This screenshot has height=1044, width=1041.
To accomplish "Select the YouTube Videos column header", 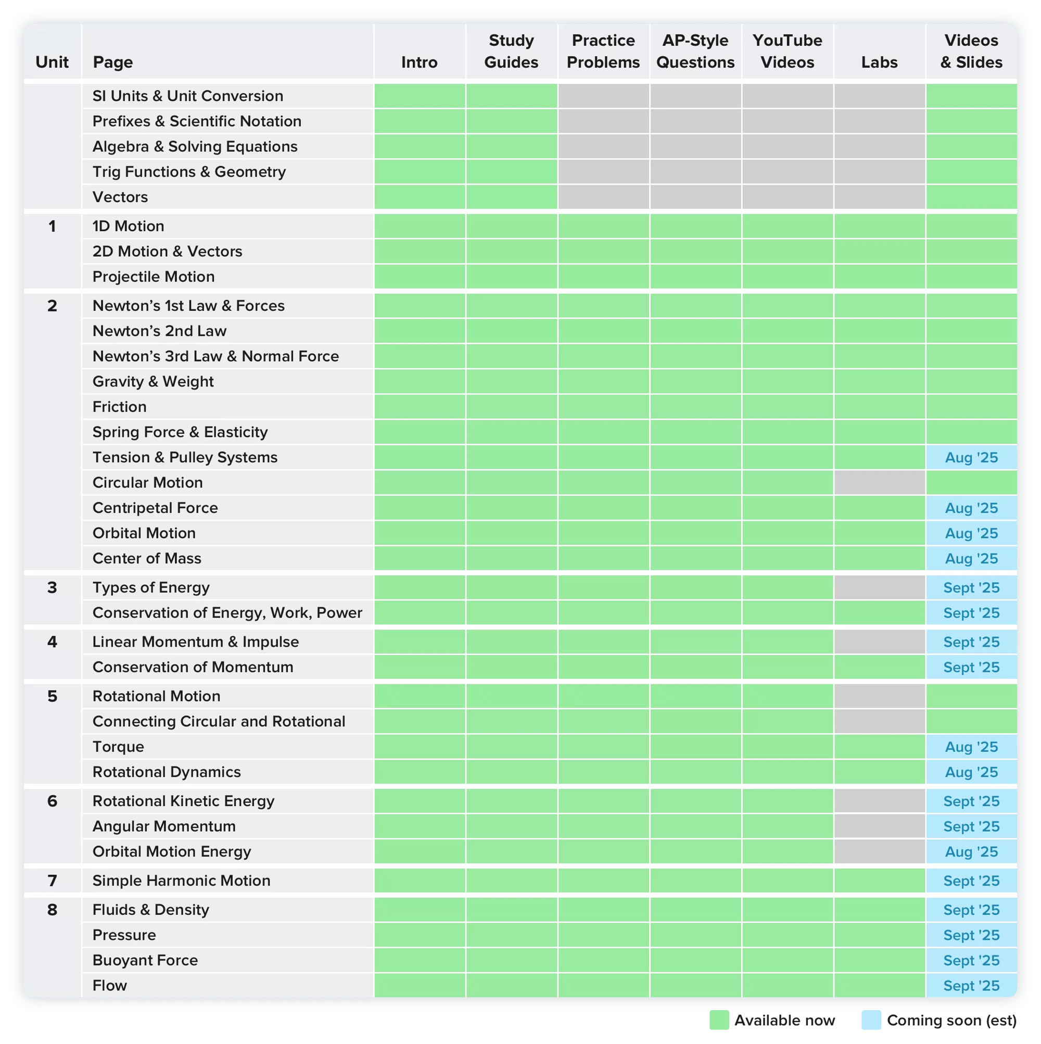I will [x=787, y=52].
